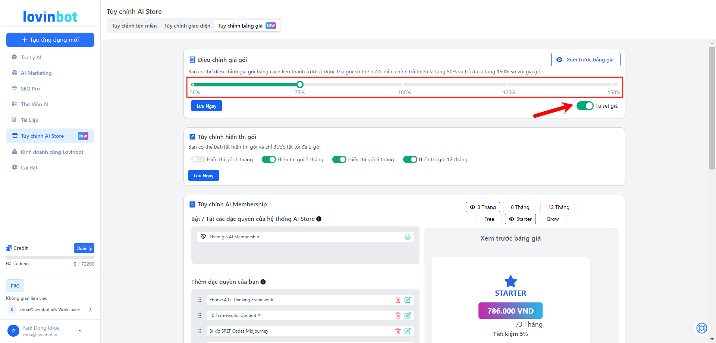Enable Hiển thị gói 1 tháng toggle
716x343 pixels.
198,160
